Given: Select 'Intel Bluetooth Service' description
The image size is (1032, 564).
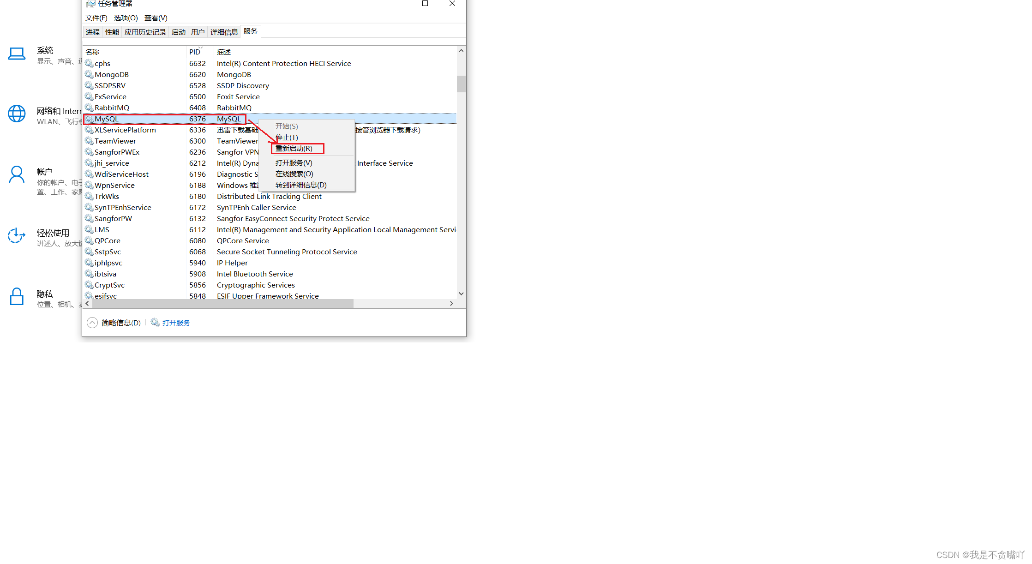Looking at the screenshot, I should [x=255, y=274].
